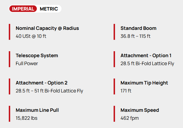Image resolution: width=183 pixels, height=128 pixels.
Task: Click the Maximum Speed heading
Action: click(x=140, y=110)
